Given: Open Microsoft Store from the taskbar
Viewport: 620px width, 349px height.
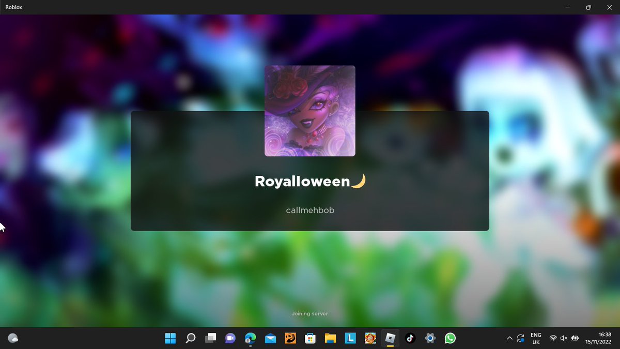Looking at the screenshot, I should tap(310, 338).
